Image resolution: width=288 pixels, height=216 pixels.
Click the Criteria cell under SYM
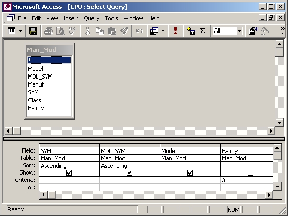point(69,180)
